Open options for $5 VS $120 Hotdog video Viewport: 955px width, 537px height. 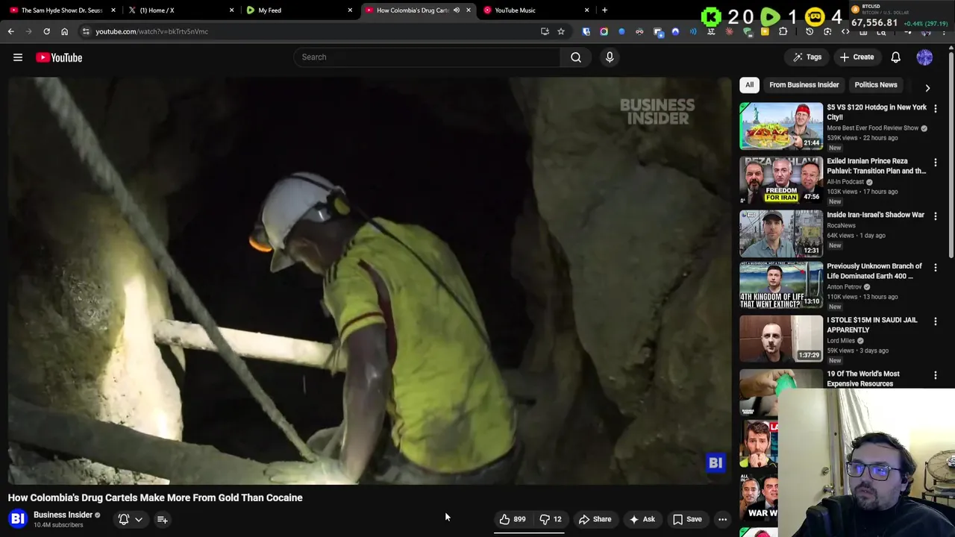pos(935,108)
